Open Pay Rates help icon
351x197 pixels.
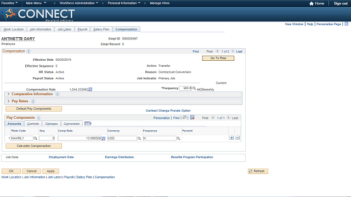tap(33, 101)
